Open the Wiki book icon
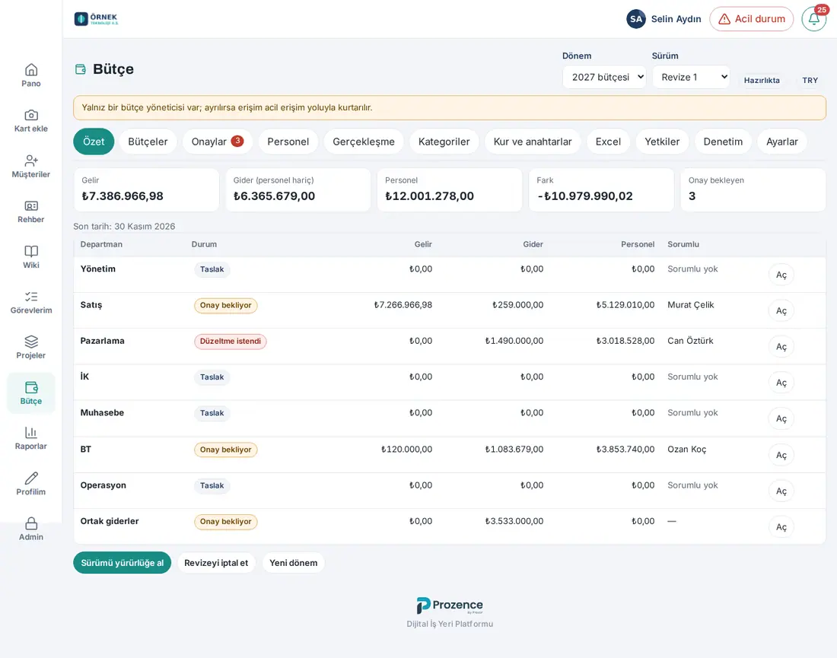The width and height of the screenshot is (837, 658). [31, 251]
